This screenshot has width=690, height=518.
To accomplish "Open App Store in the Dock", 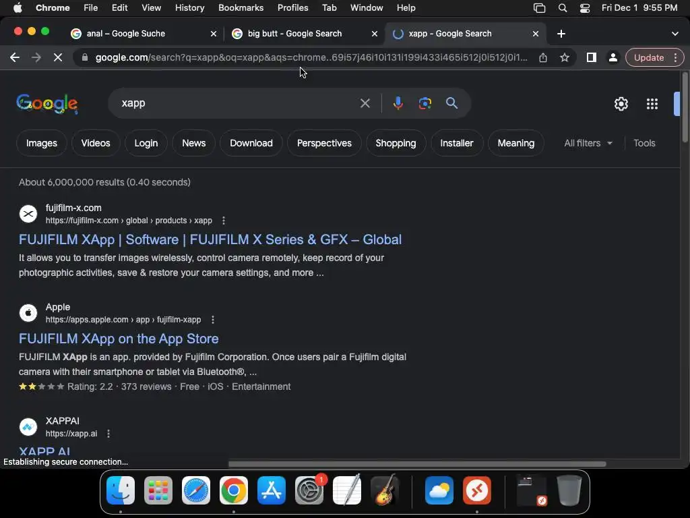I will point(272,490).
